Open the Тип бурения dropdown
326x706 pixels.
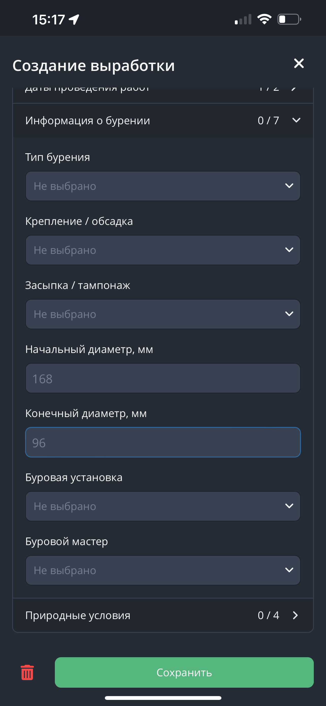[163, 186]
